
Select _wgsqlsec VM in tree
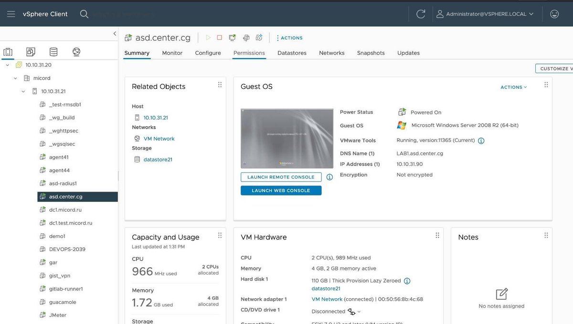(62, 144)
